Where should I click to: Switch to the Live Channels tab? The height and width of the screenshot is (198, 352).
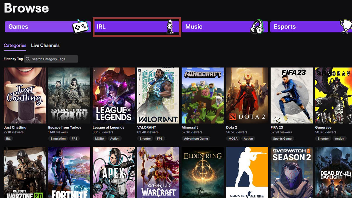click(x=45, y=45)
